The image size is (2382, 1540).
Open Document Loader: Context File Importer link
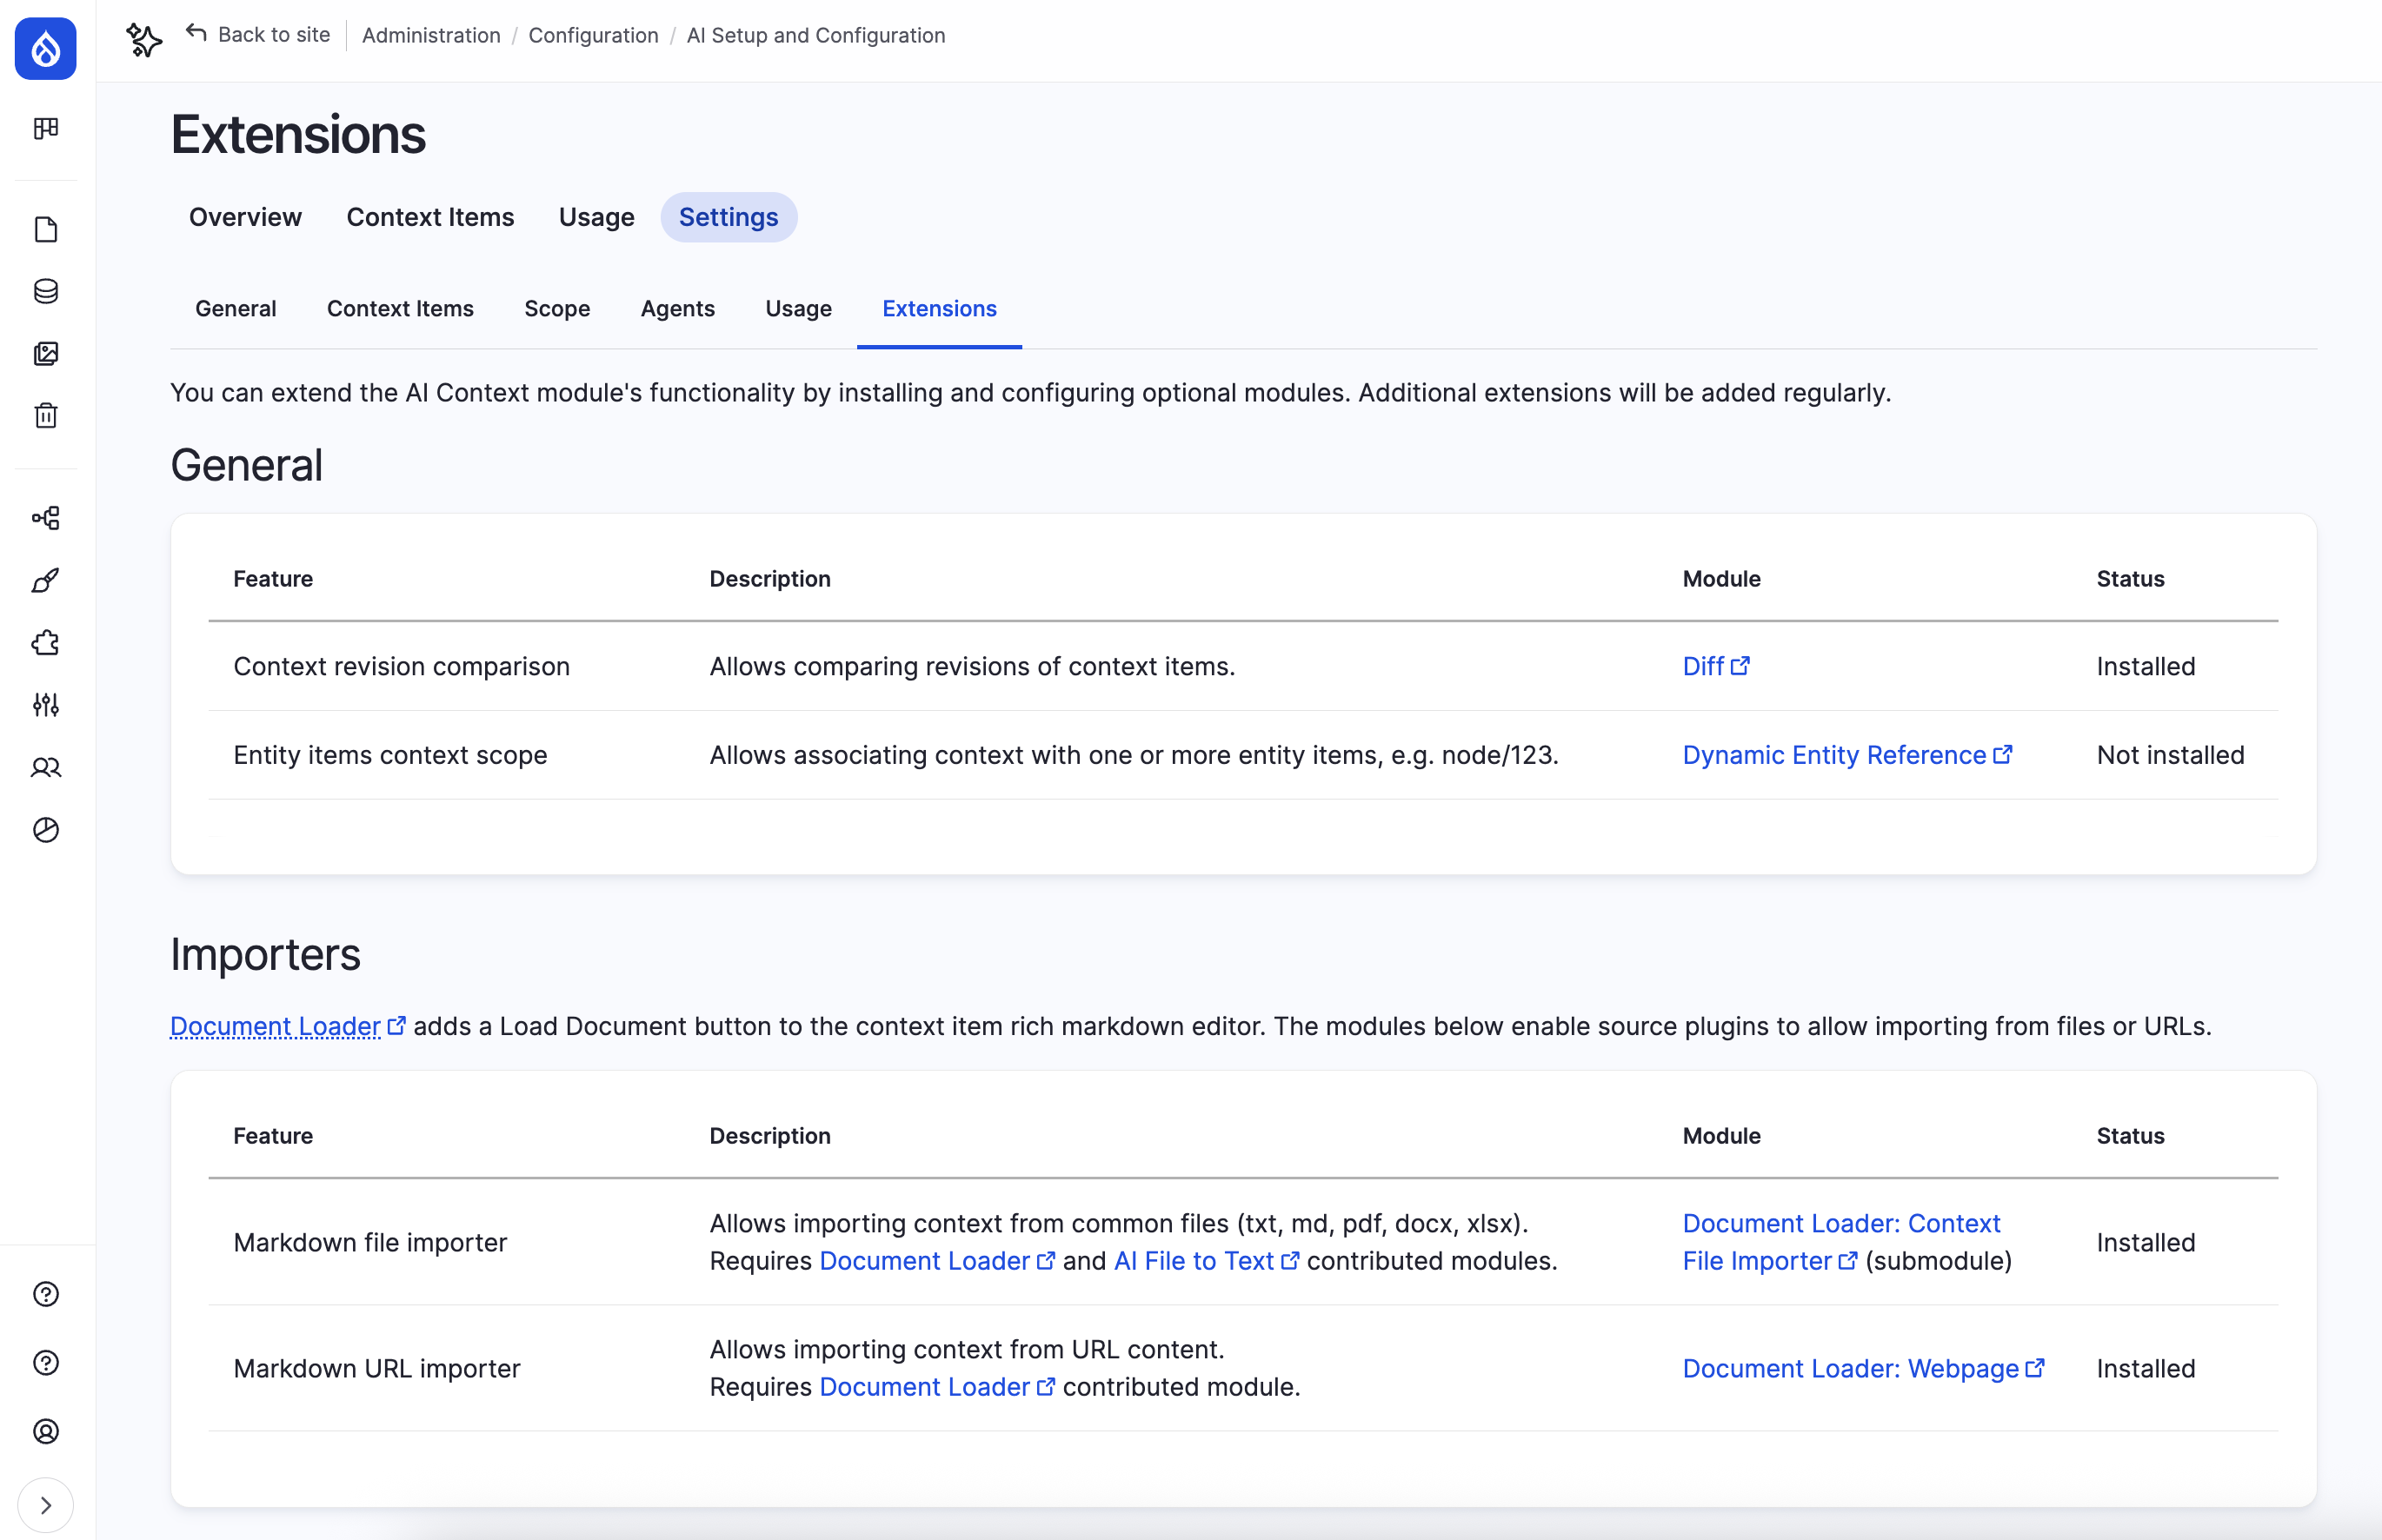[1841, 1242]
